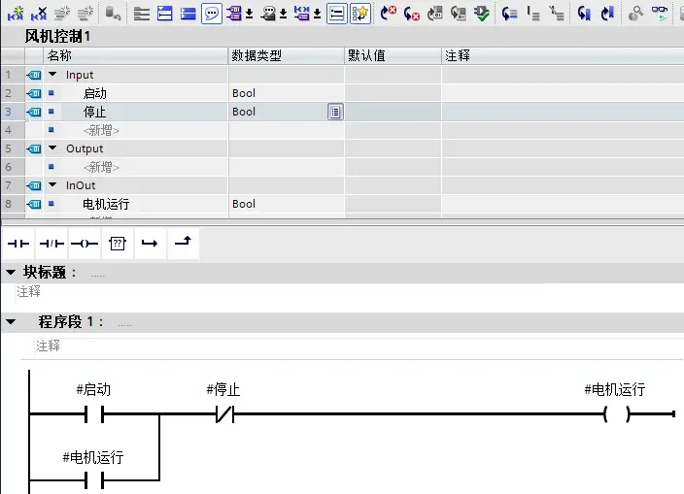This screenshot has height=494, width=684.
Task: Click the update block calls forward icon
Action: point(435,14)
